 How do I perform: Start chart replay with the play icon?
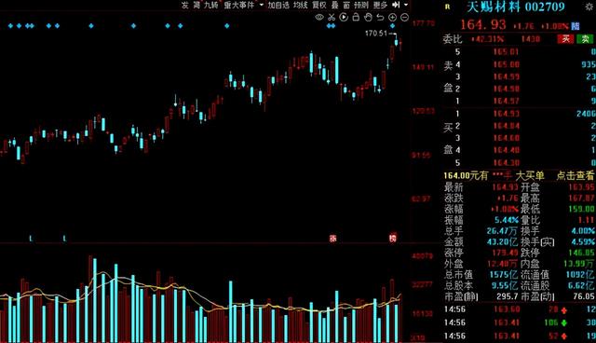(x=344, y=17)
